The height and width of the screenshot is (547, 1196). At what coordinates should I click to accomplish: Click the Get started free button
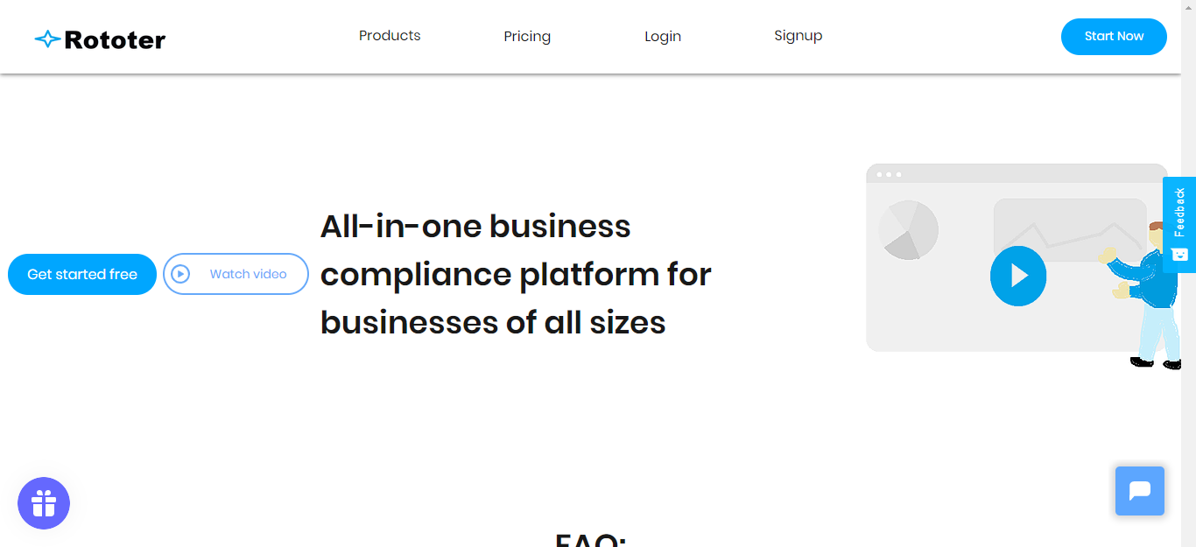[81, 274]
